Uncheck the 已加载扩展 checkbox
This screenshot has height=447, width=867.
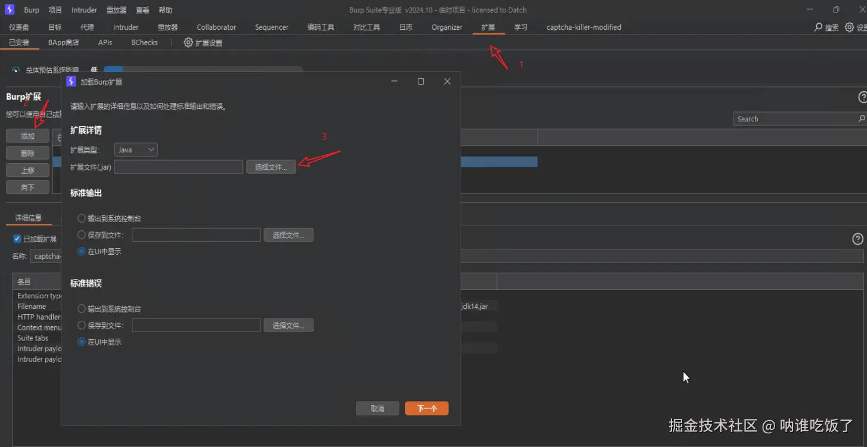click(17, 239)
